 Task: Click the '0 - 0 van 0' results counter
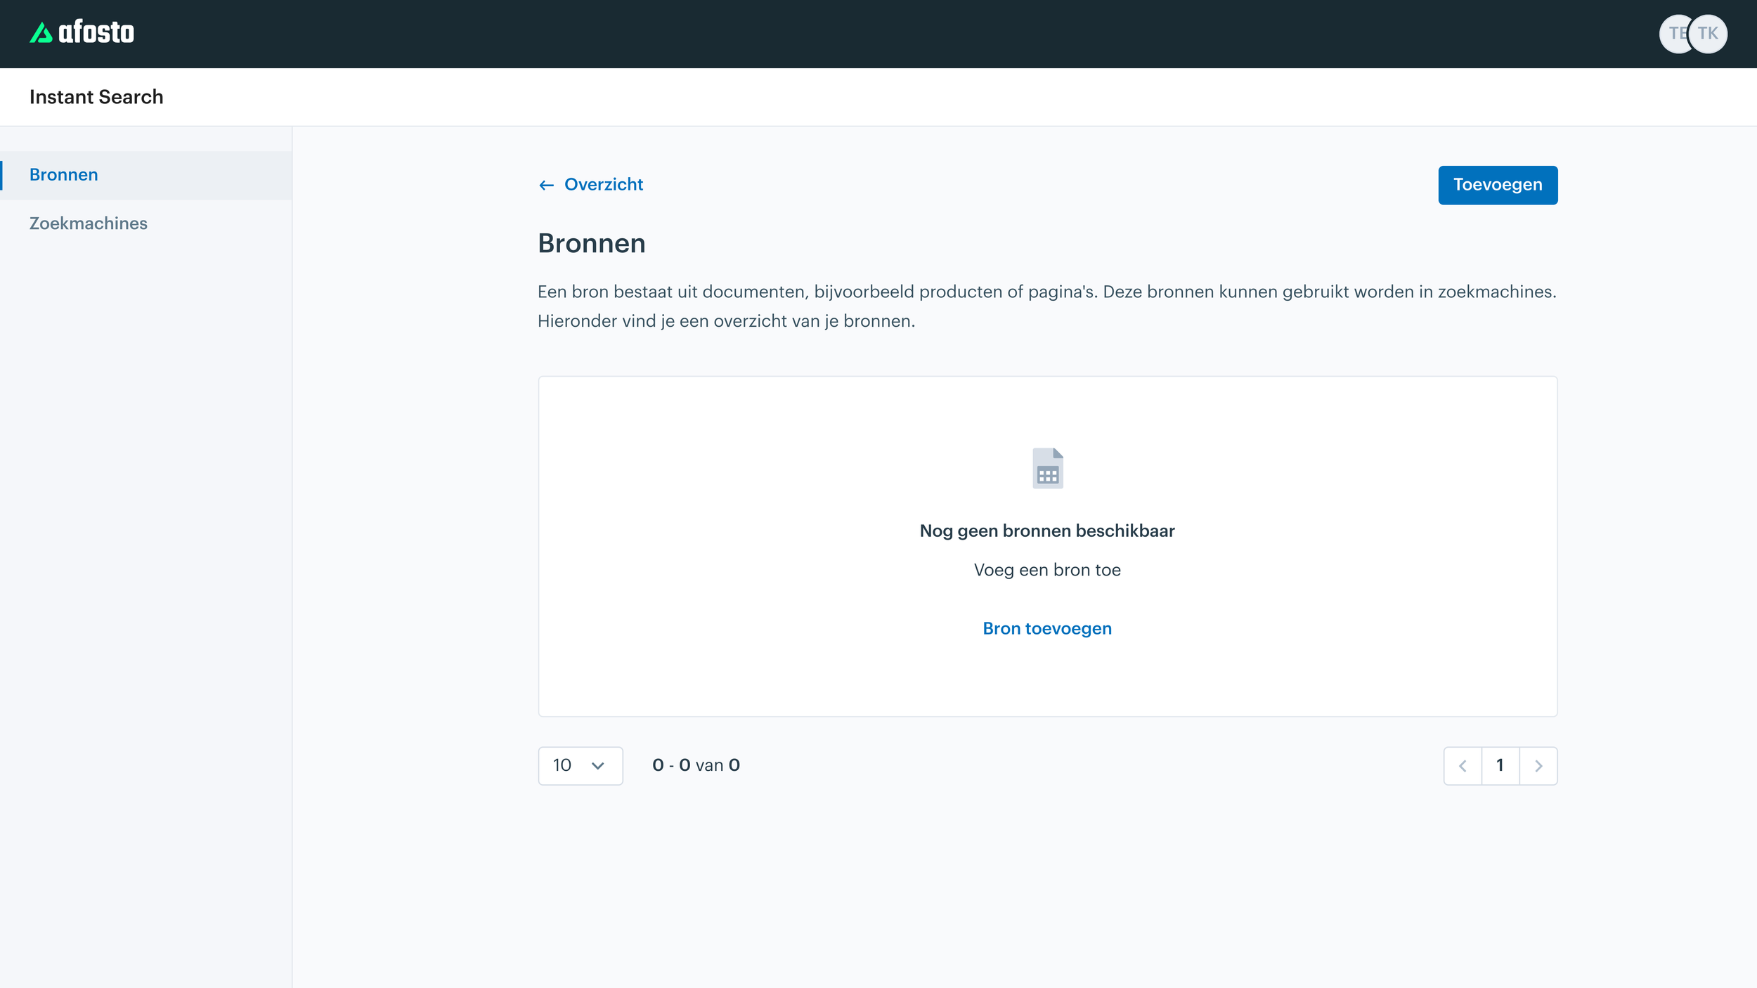click(696, 765)
